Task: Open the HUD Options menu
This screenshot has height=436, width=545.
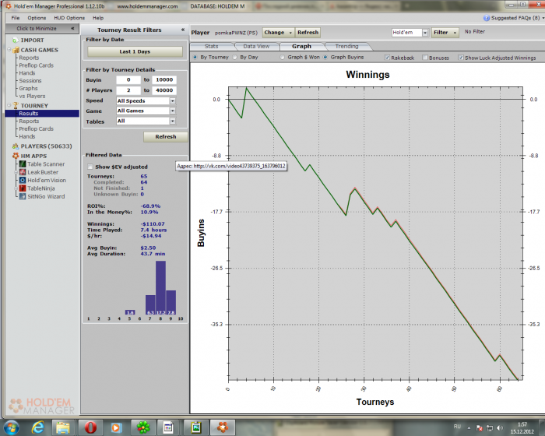Action: pos(69,17)
